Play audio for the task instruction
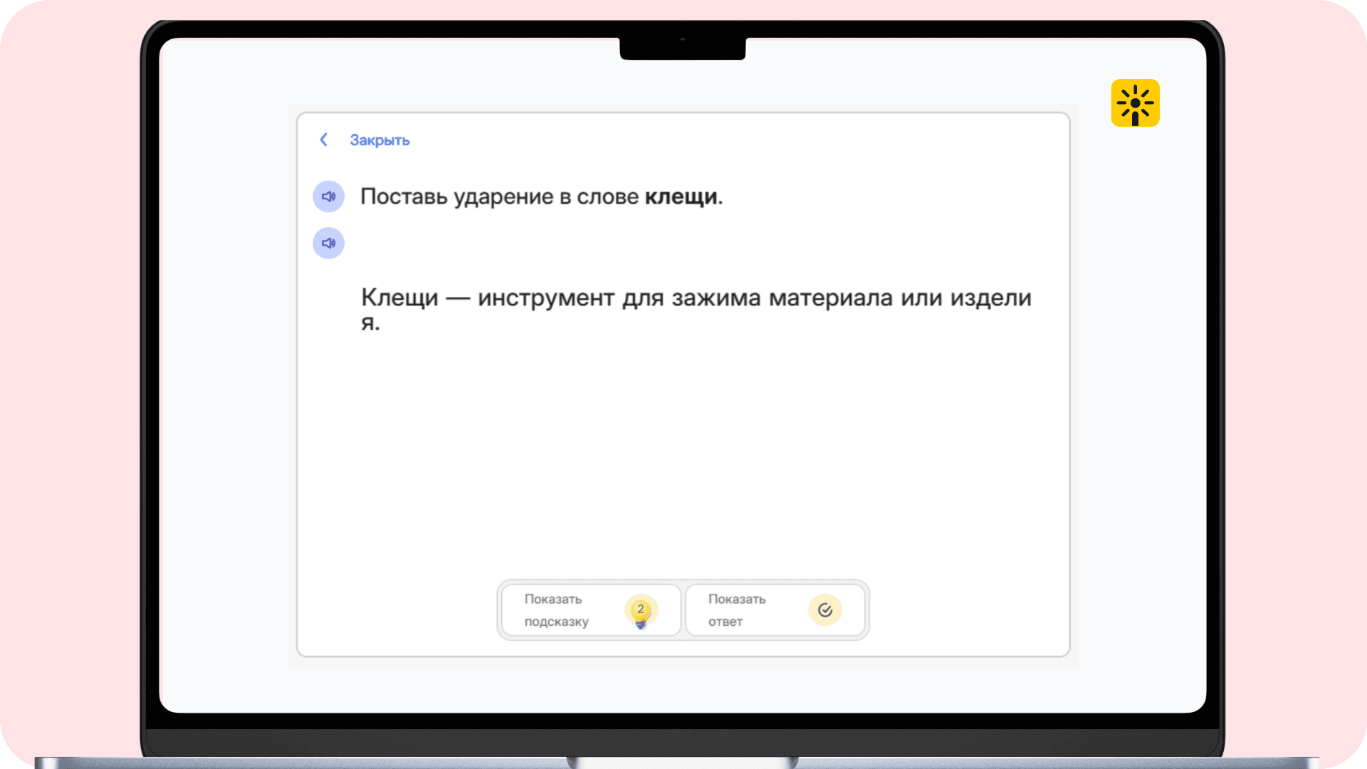 tap(328, 197)
